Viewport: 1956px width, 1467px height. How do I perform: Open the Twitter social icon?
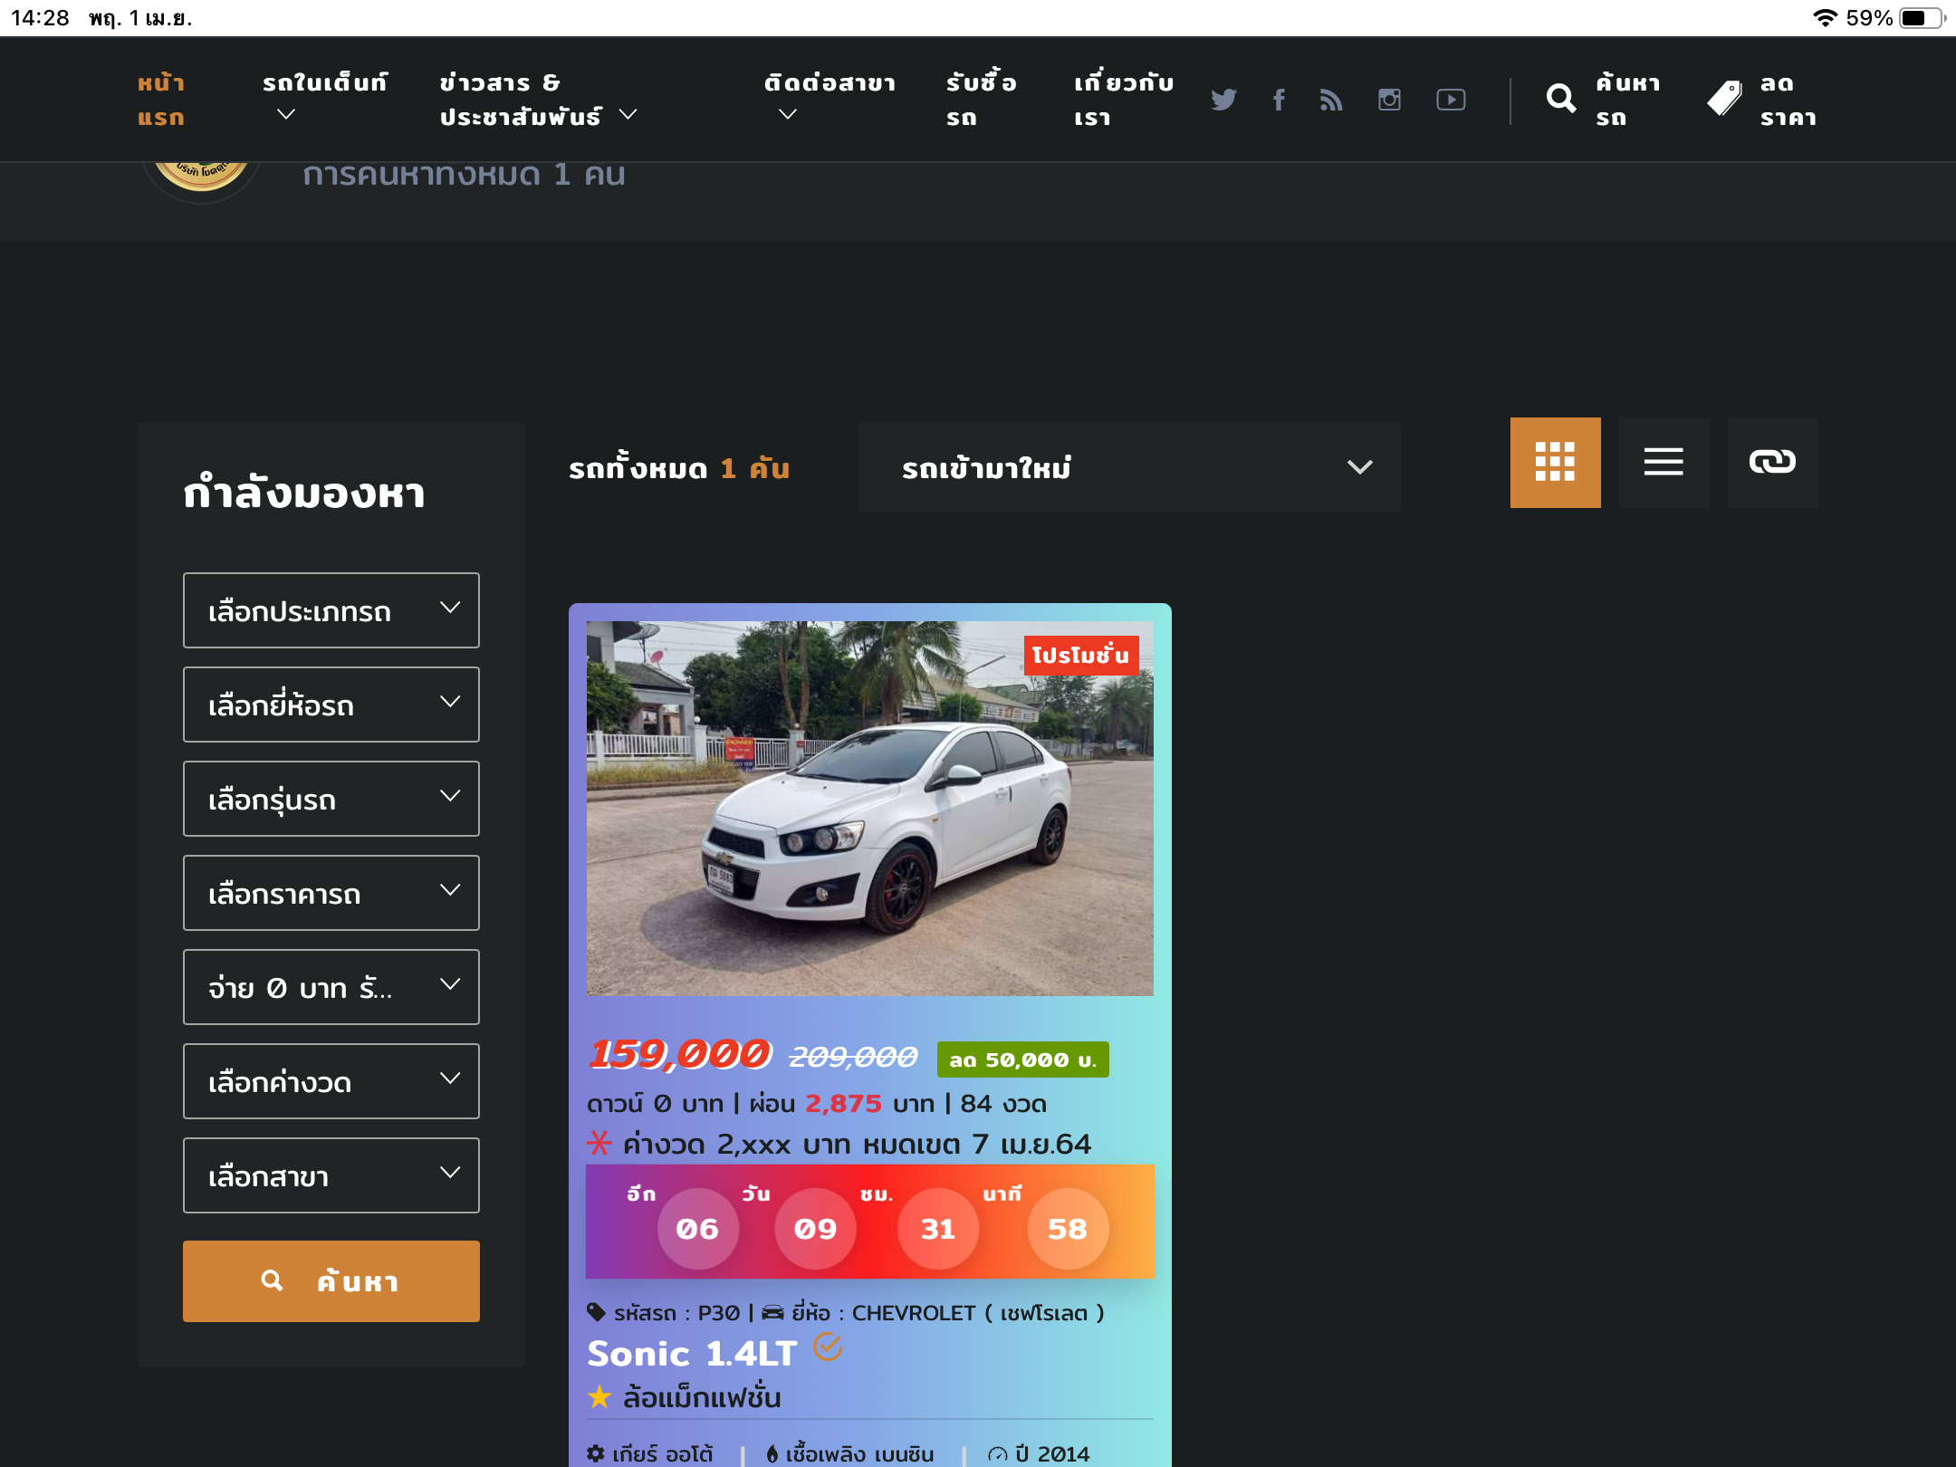pos(1223,100)
